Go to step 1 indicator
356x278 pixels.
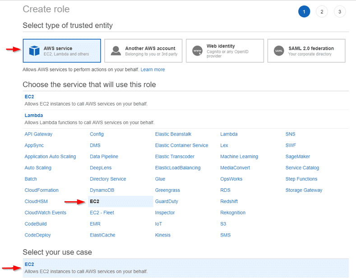304,12
